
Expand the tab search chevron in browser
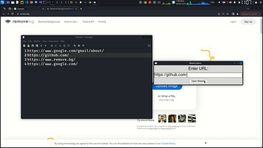click(x=248, y=9)
